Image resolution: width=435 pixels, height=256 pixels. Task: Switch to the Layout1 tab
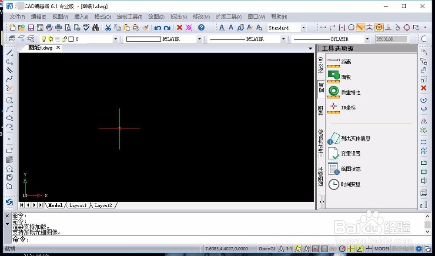pyautogui.click(x=78, y=205)
